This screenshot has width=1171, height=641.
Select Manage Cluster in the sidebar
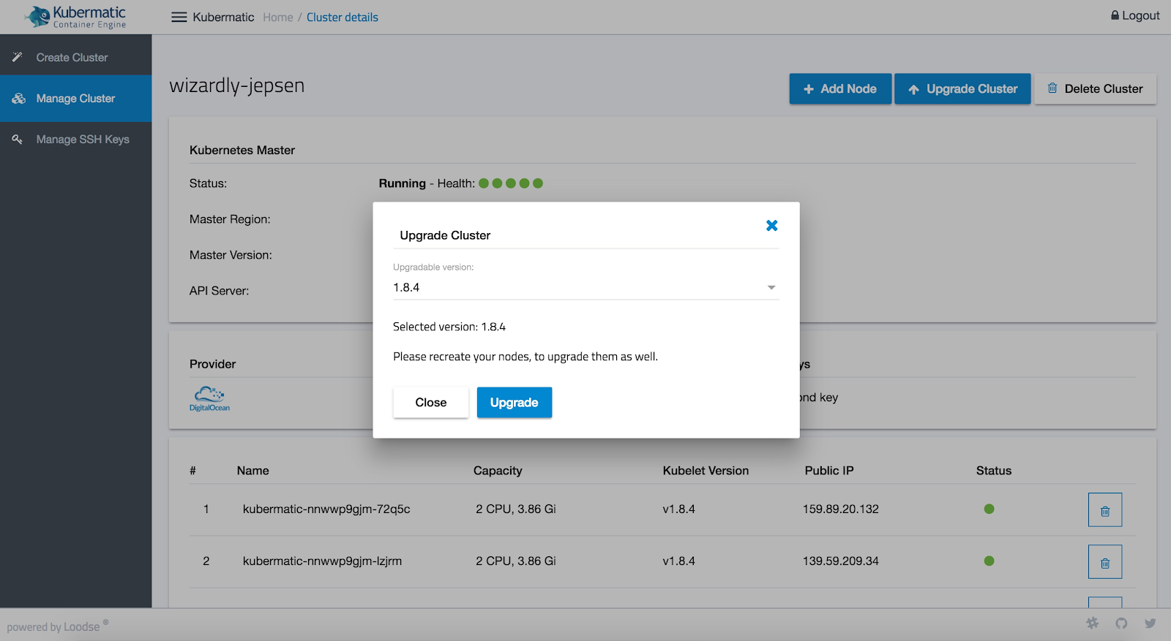click(x=75, y=99)
